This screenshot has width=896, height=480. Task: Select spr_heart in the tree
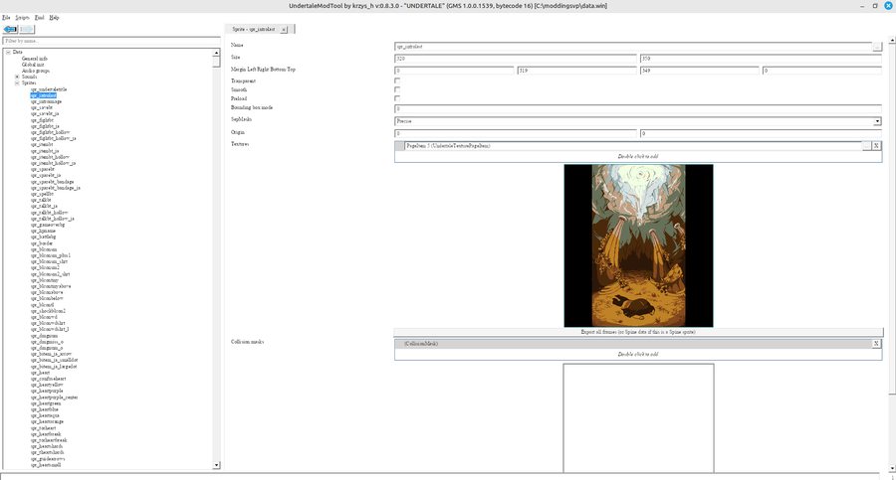40,373
